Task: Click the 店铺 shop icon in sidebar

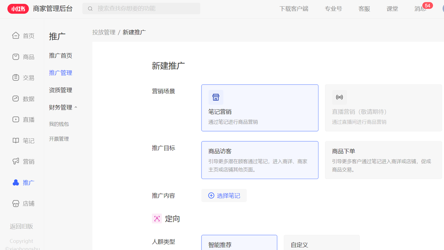Action: (x=16, y=204)
